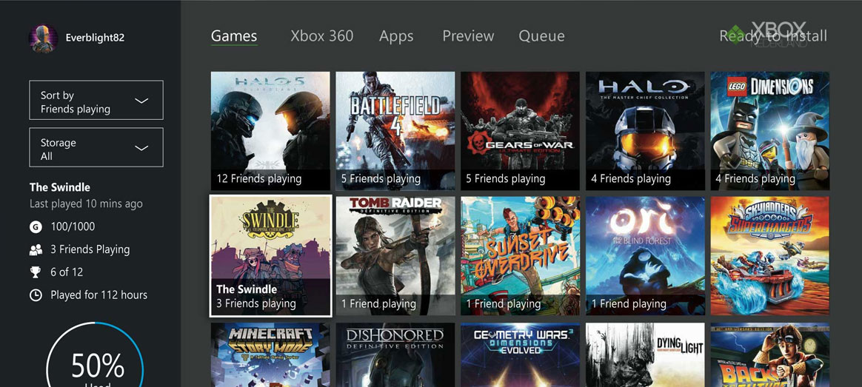The image size is (862, 387).
Task: Click the achievements trophy icon
Action: (x=36, y=272)
